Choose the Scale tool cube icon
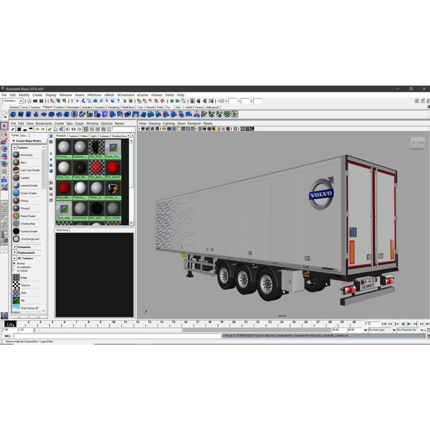Viewport: 430px width, 430px height. 4,164
